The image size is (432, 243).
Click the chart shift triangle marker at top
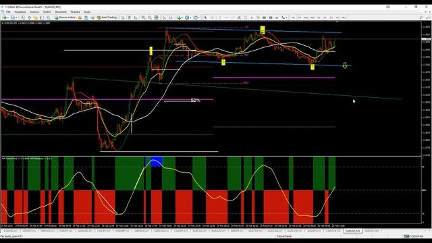click(337, 22)
